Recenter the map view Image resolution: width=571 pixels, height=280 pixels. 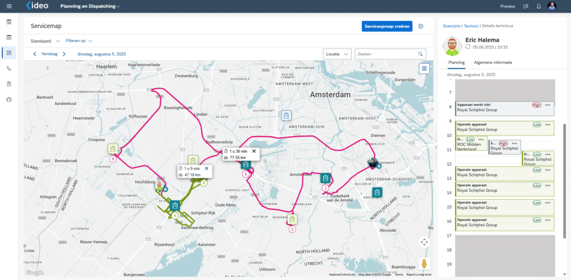coord(424,242)
